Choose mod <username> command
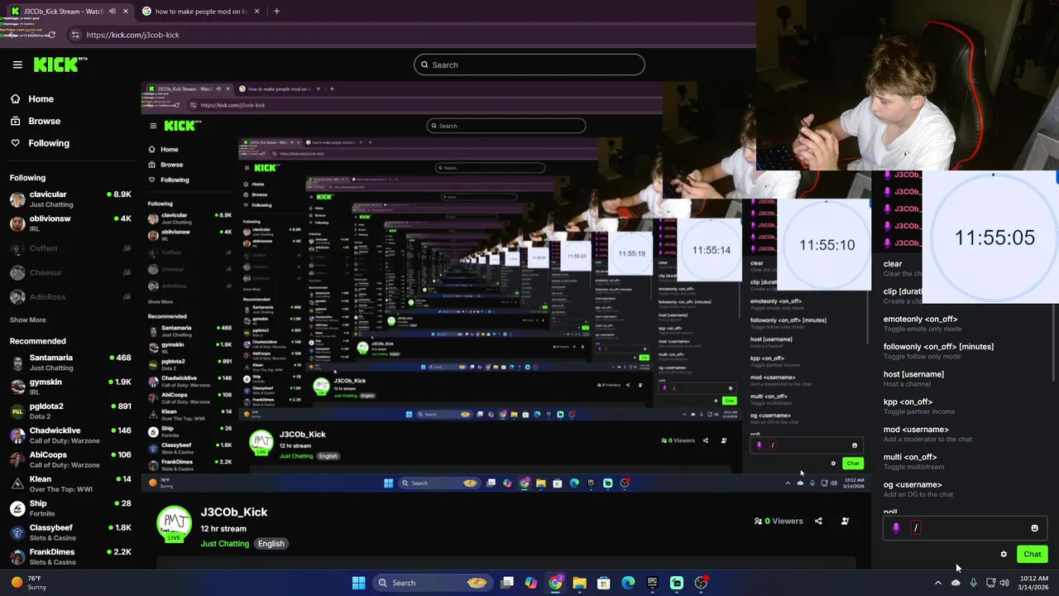 pyautogui.click(x=964, y=434)
